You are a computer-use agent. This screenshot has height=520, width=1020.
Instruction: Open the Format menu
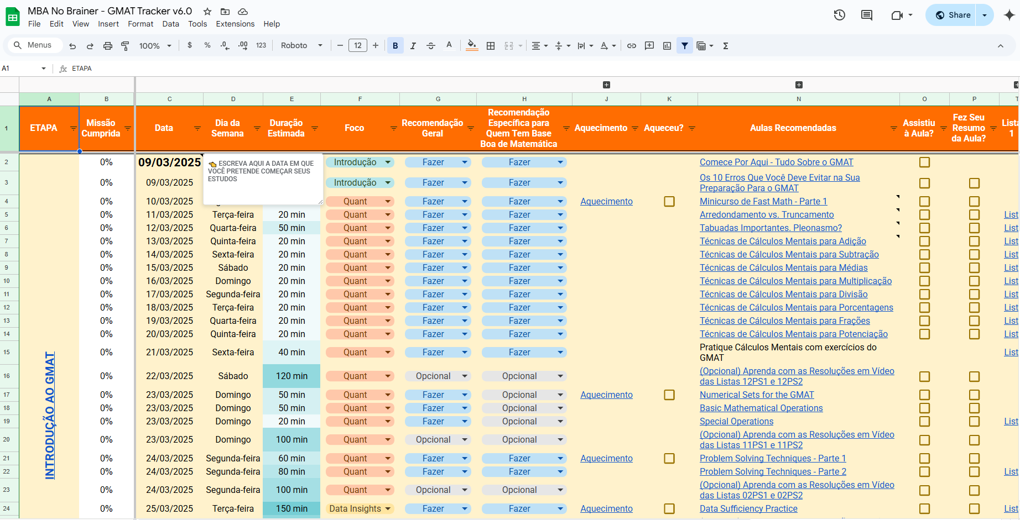(140, 24)
